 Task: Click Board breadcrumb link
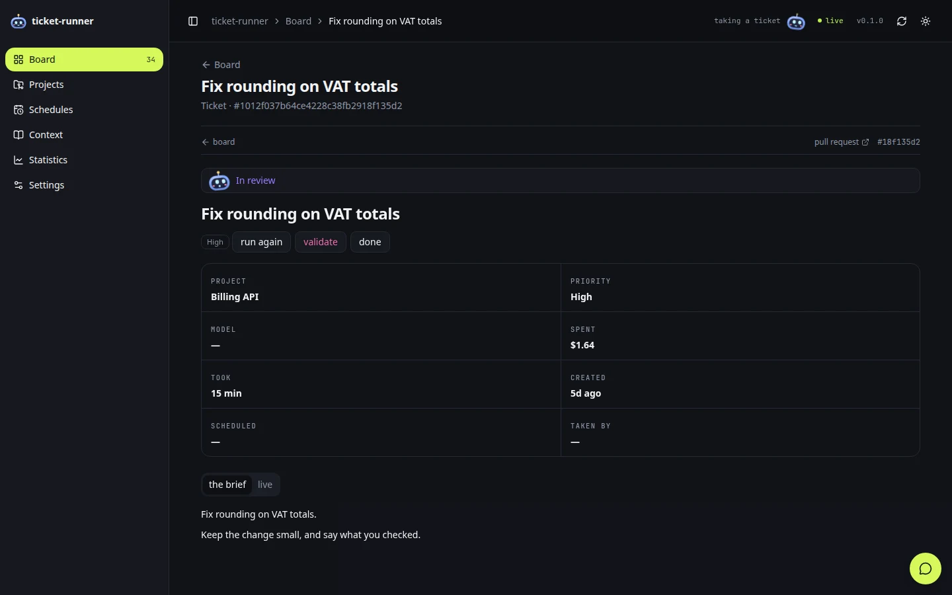point(298,21)
